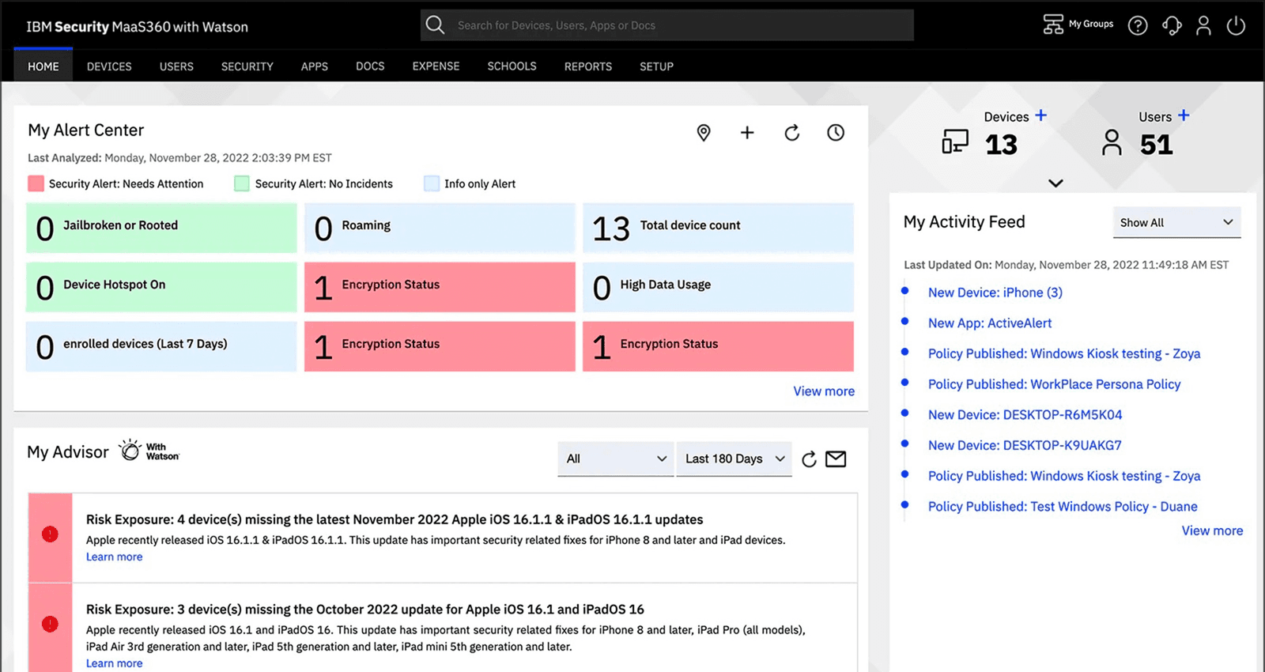Open the All category dropdown in My Advisor
Viewport: 1265px width, 672px height.
click(616, 459)
